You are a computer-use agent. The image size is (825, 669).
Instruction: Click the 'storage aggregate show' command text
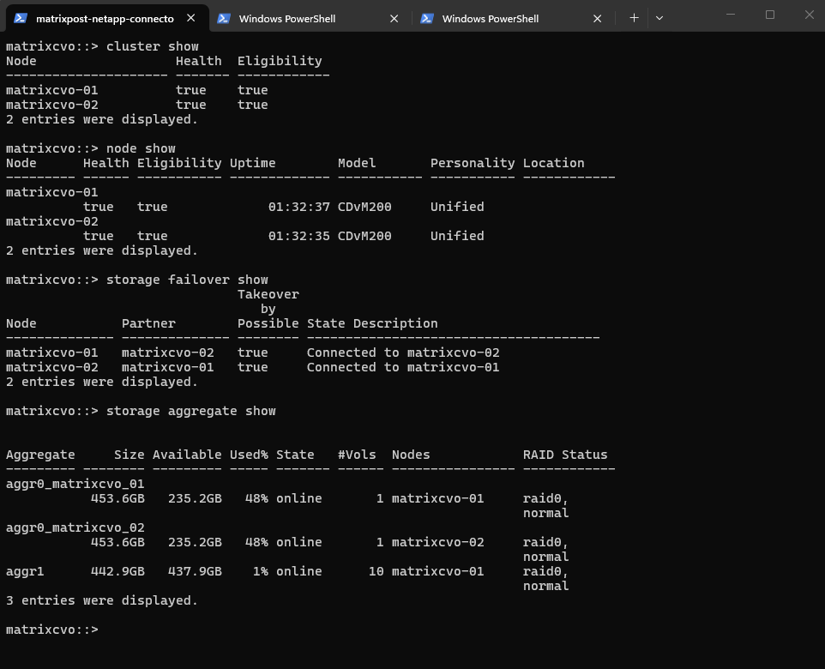point(190,411)
